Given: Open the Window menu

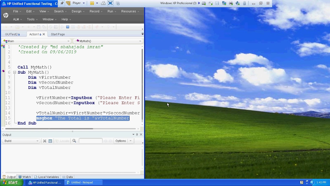Looking at the screenshot, I should click(x=49, y=19).
